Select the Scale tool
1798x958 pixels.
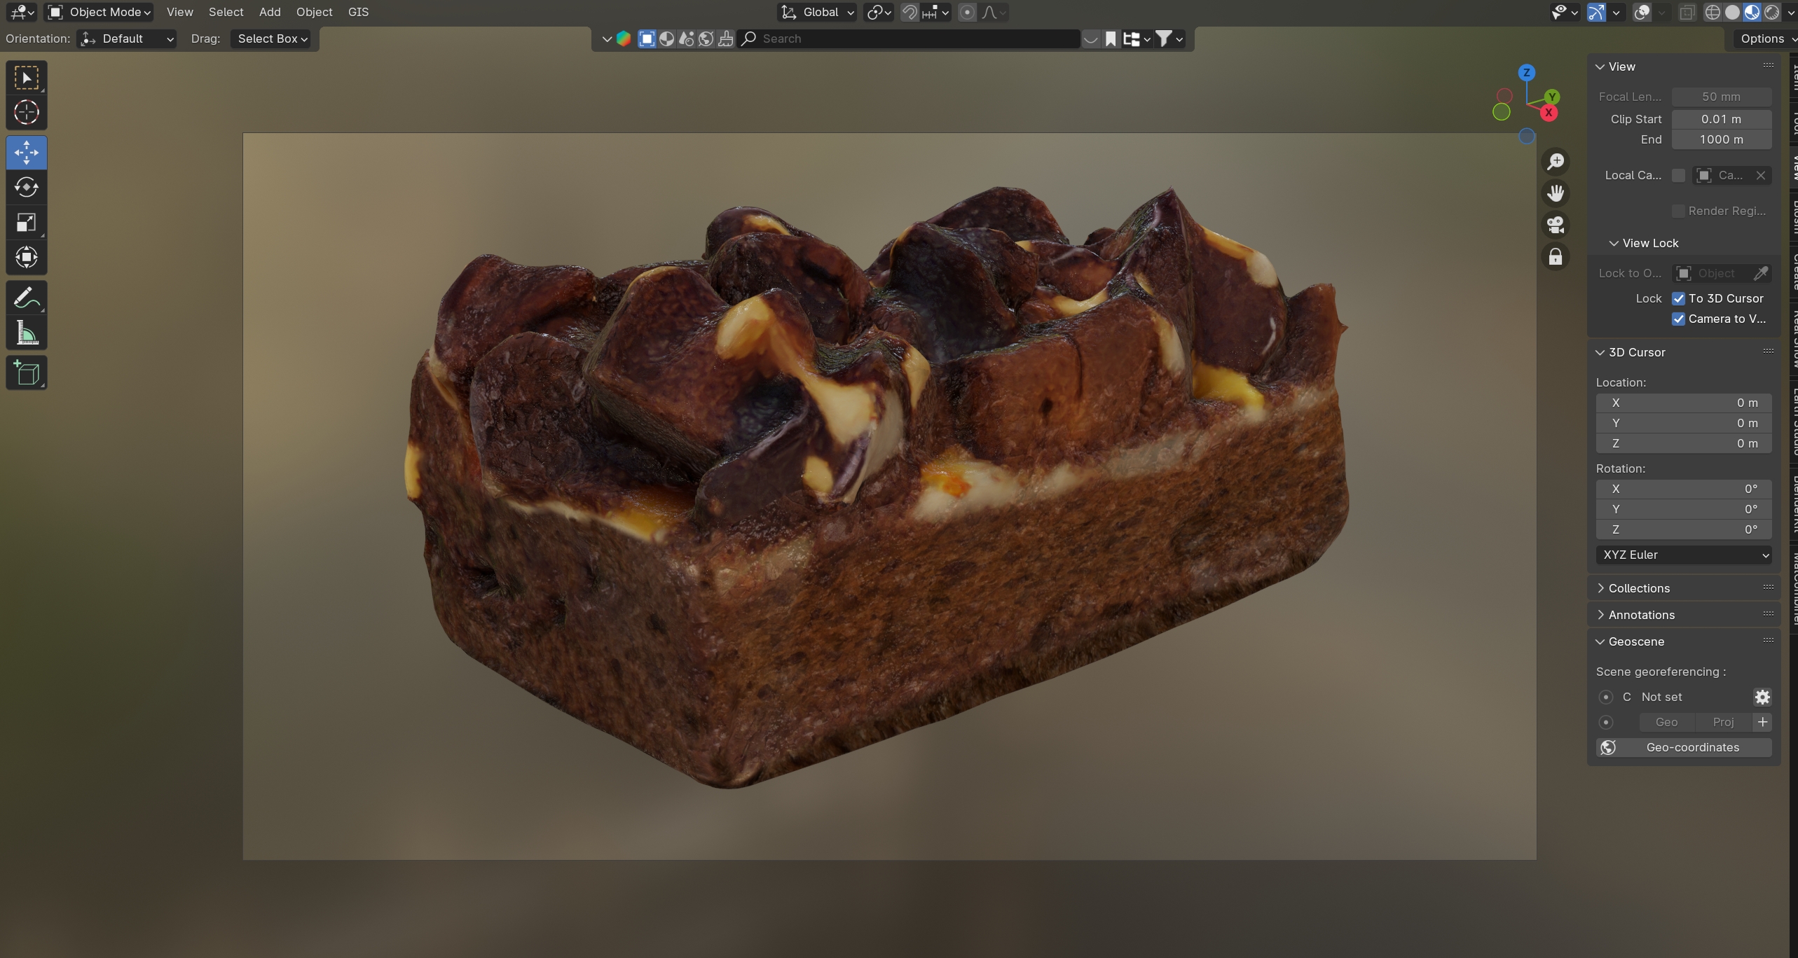pyautogui.click(x=27, y=223)
